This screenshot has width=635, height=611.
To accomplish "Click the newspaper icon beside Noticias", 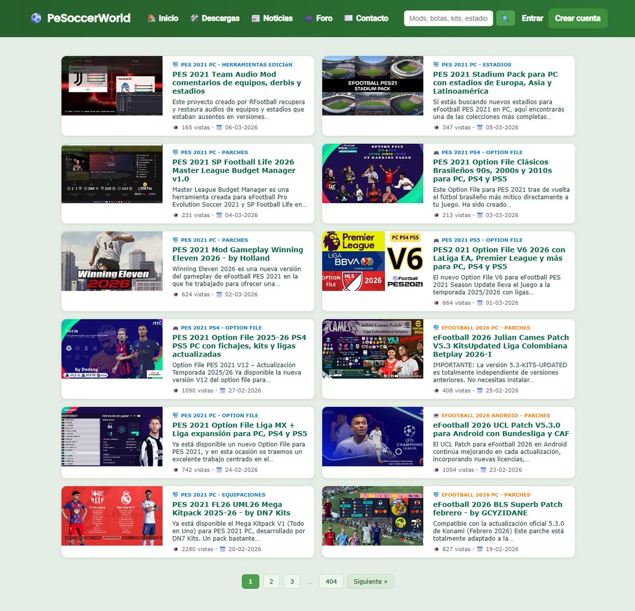I will [256, 18].
